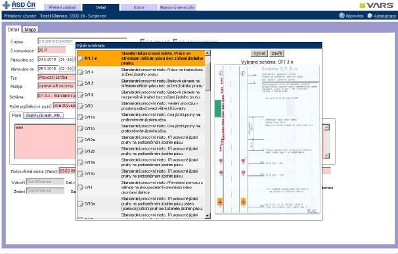Click the edit icon beside schema D/1.4

(81, 72)
